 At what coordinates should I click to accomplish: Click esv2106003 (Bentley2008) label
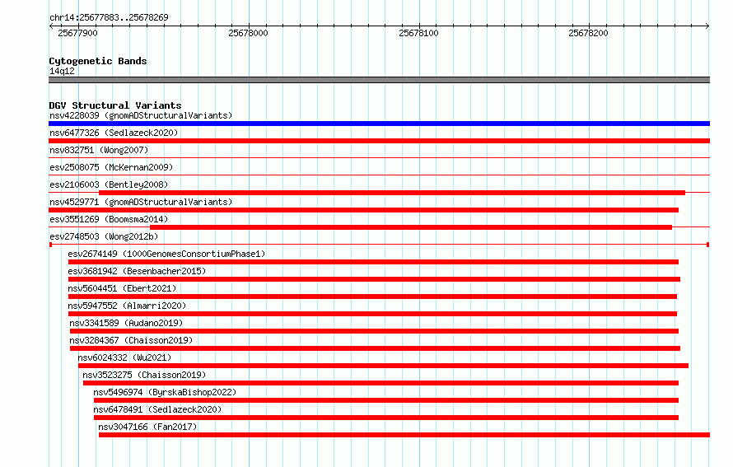tap(109, 184)
